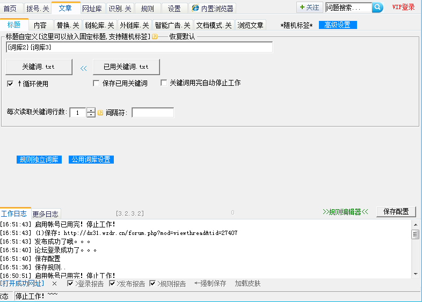This screenshot has width=422, height=302.
Task: Select the 文章 tab
Action: point(66,8)
